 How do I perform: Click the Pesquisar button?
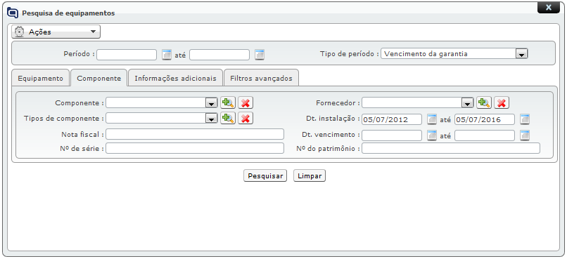click(x=265, y=175)
